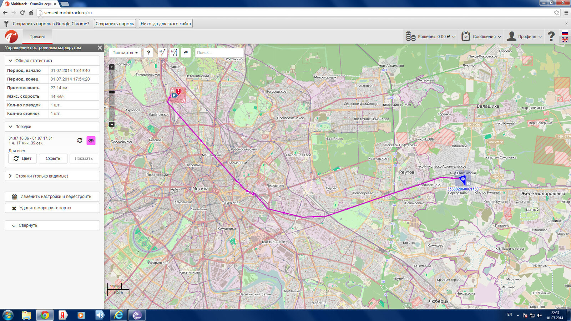
Task: Switch language to Russian flag
Action: pyautogui.click(x=565, y=33)
